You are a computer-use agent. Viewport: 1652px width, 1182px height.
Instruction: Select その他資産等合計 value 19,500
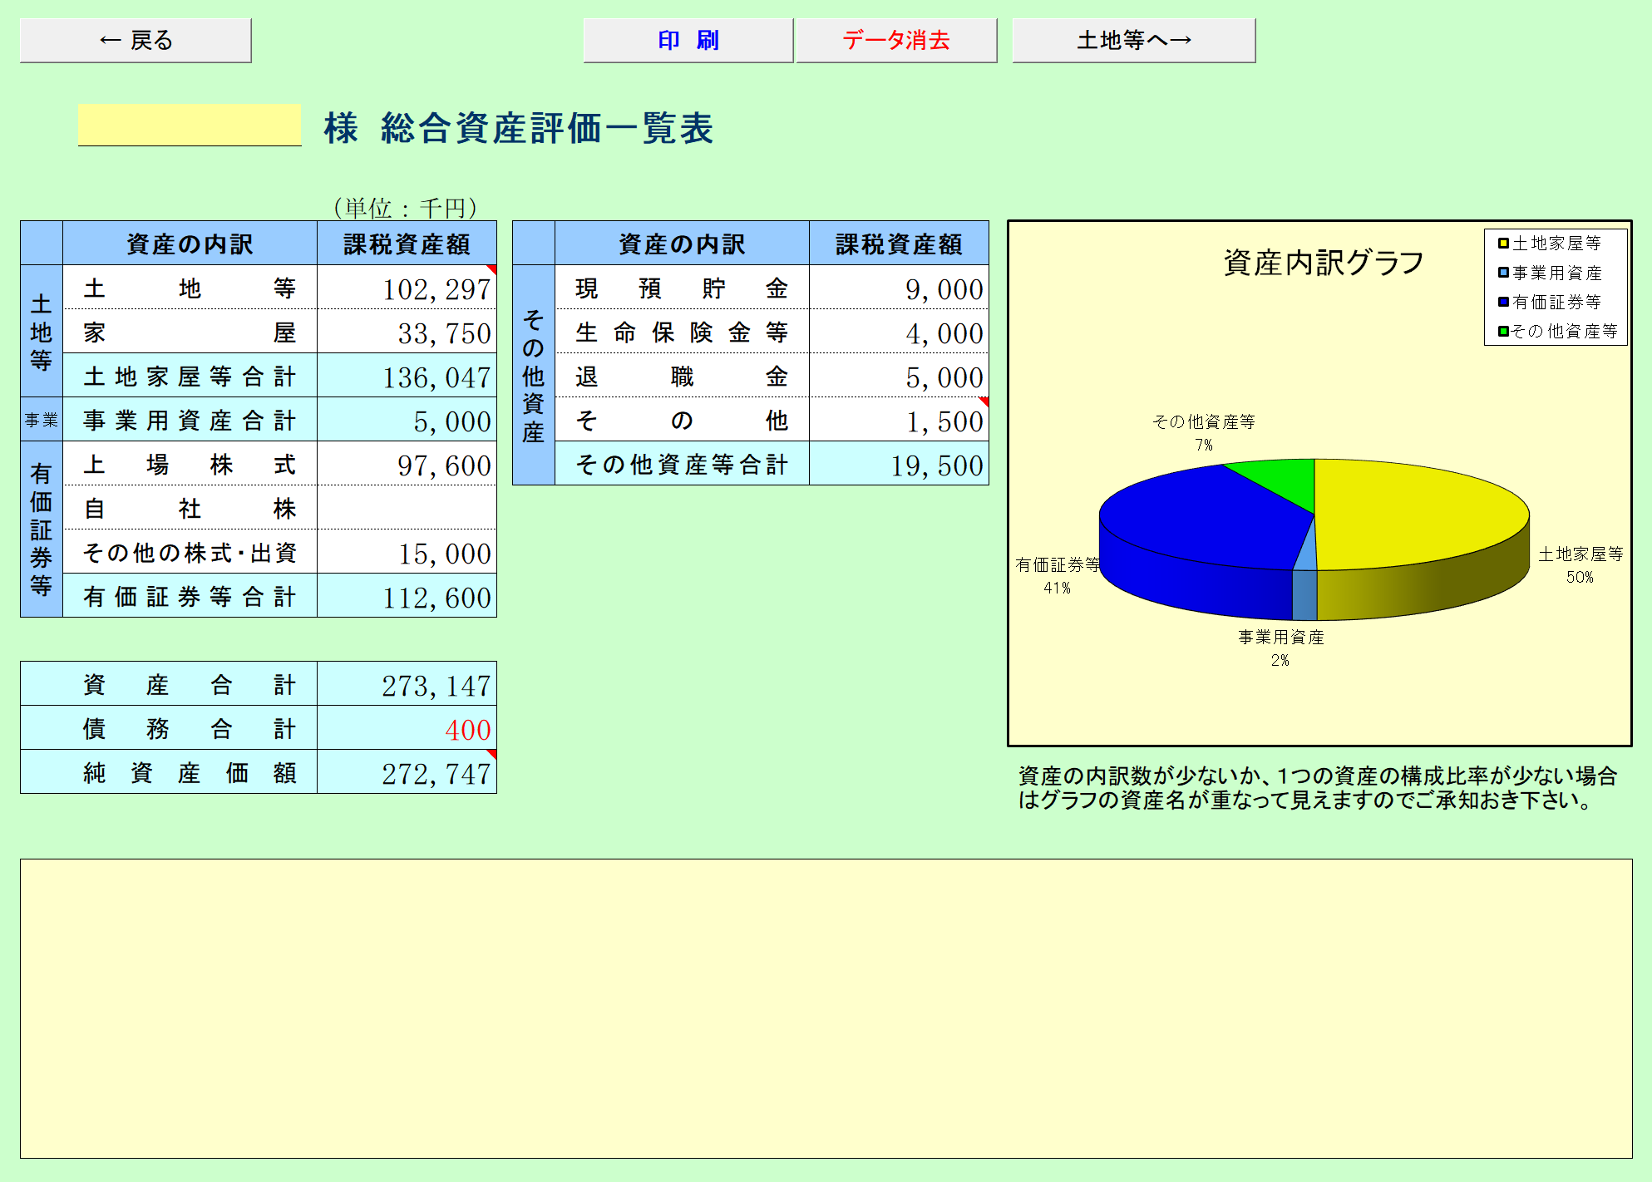point(899,464)
